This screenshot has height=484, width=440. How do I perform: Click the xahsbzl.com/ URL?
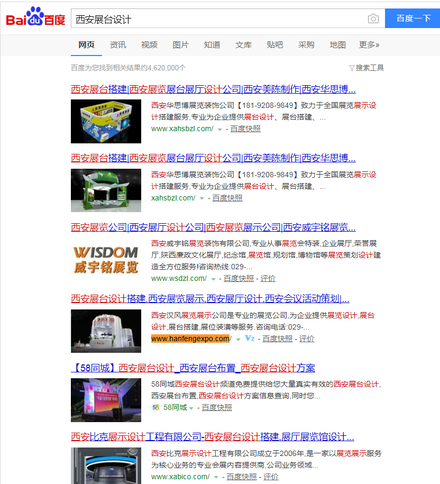pos(173,198)
